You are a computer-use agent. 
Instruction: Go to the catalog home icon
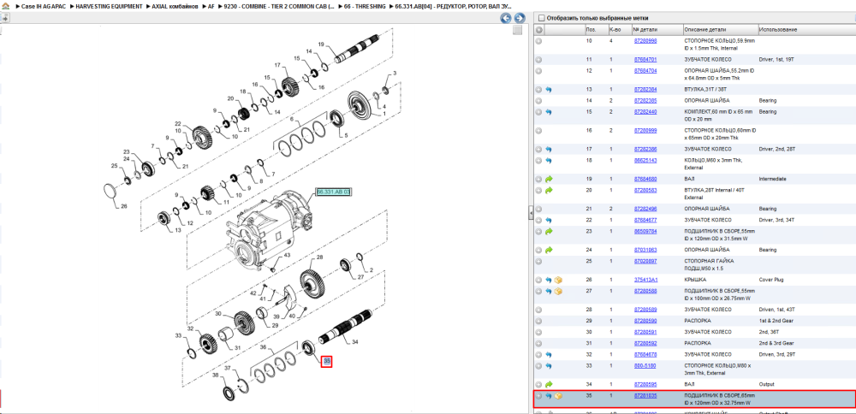(x=5, y=5)
